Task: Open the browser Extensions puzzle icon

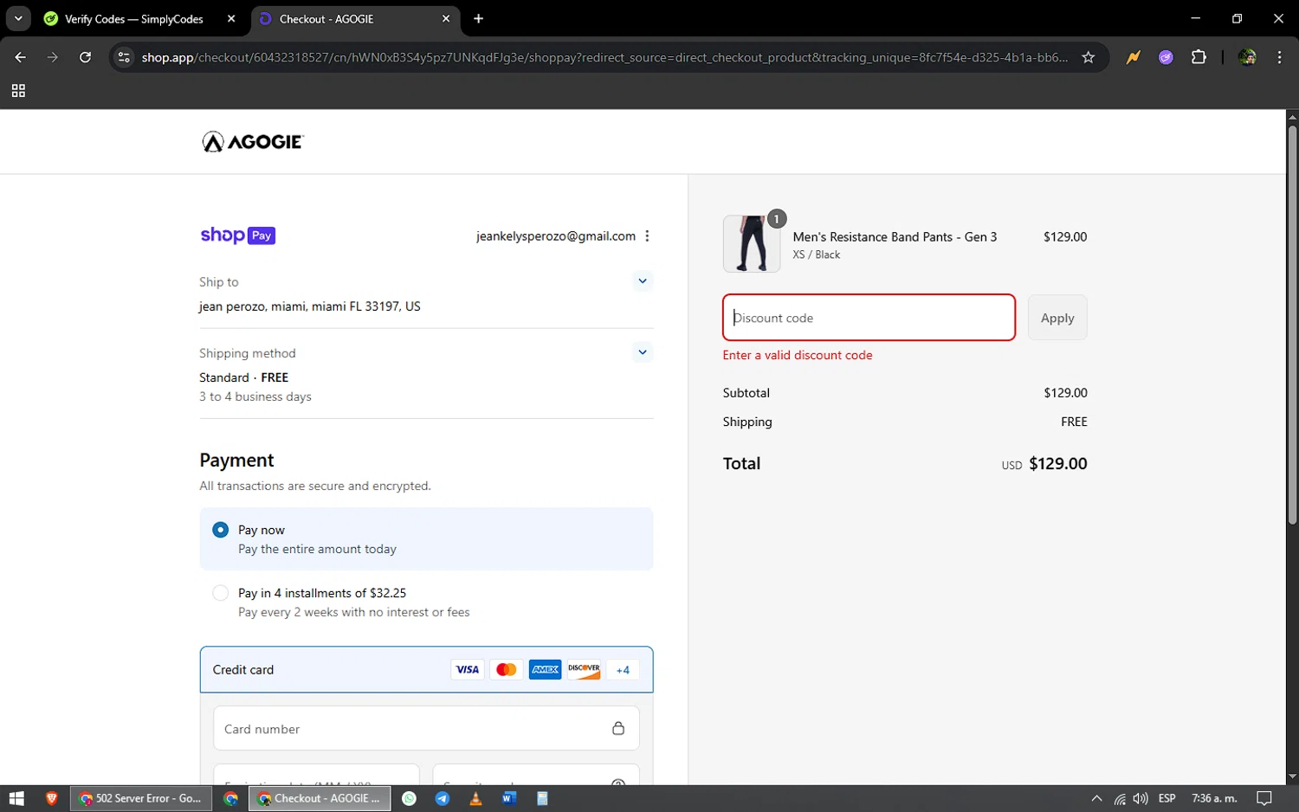Action: (1199, 57)
